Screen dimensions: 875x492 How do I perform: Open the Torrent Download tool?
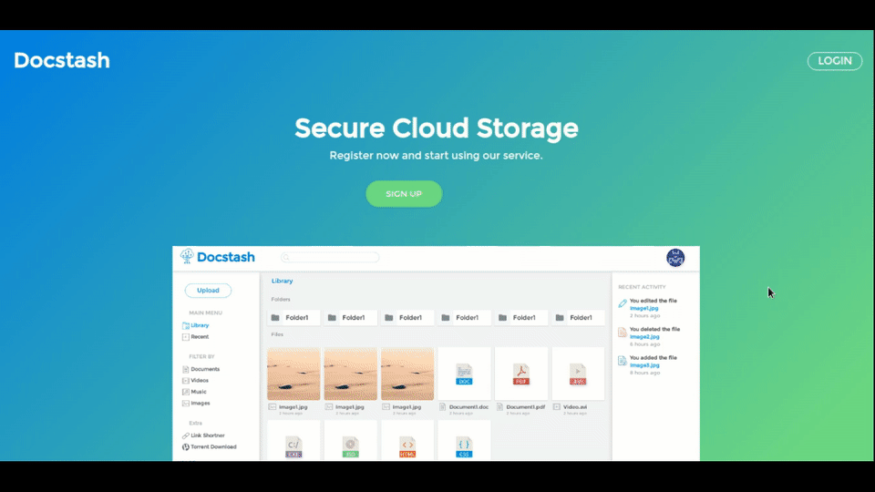pos(212,446)
